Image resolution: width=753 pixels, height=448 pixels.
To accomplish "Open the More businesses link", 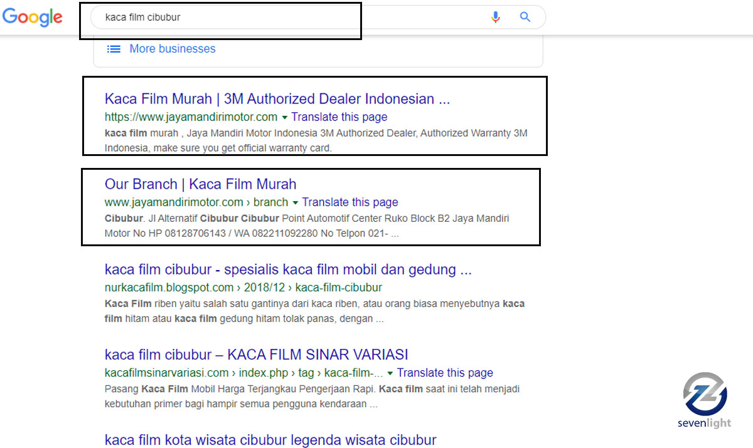I will [173, 49].
